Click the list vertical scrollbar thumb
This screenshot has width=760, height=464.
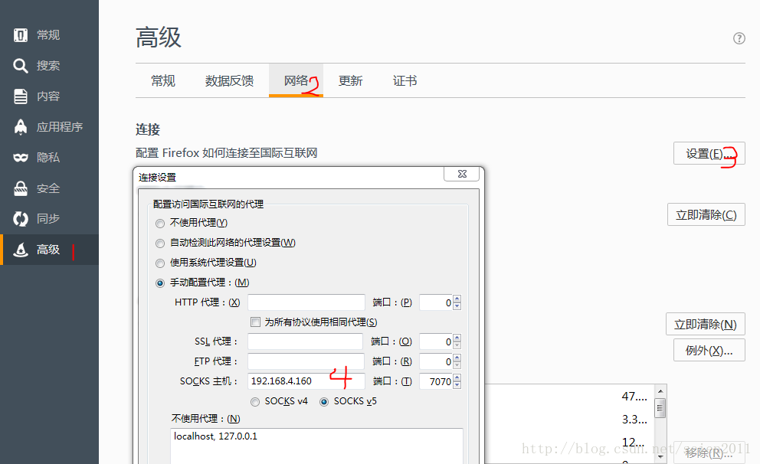point(660,408)
